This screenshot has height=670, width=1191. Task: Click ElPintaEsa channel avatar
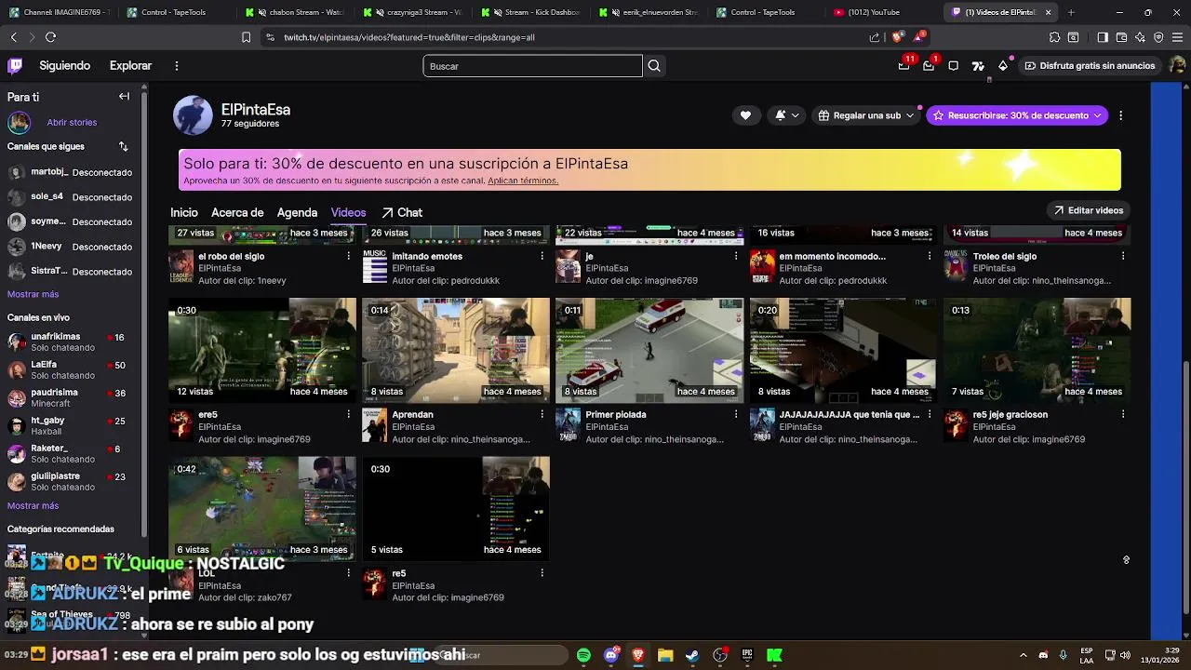193,115
